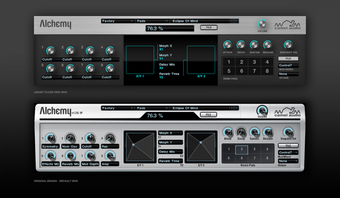Turn the Symmetry knob

[50, 138]
